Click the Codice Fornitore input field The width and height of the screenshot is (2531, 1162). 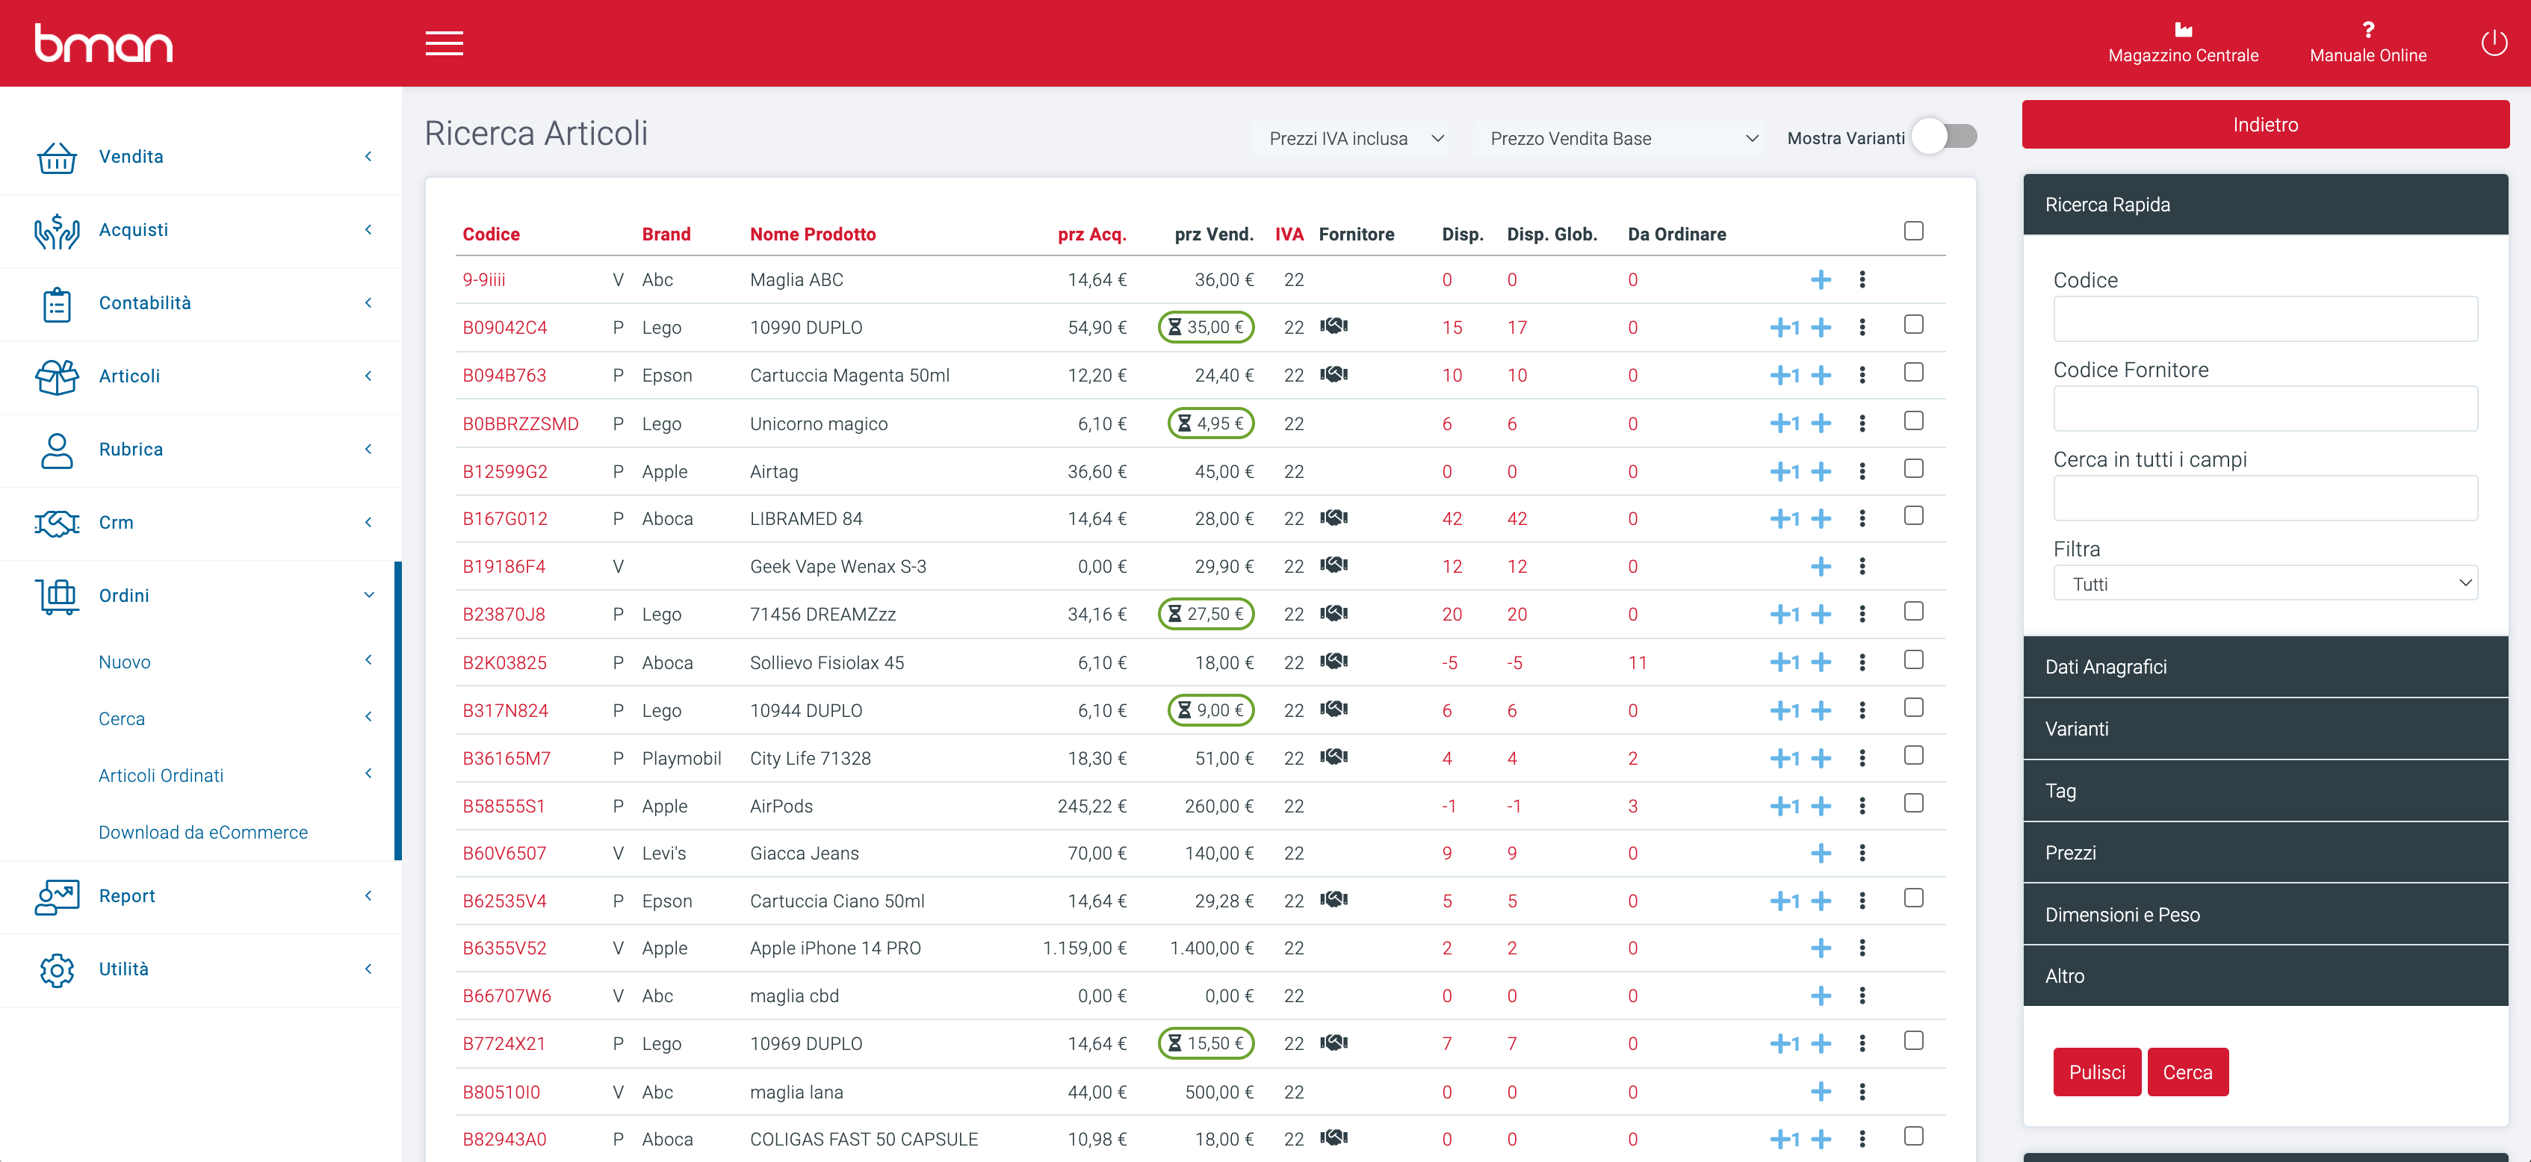(2265, 408)
